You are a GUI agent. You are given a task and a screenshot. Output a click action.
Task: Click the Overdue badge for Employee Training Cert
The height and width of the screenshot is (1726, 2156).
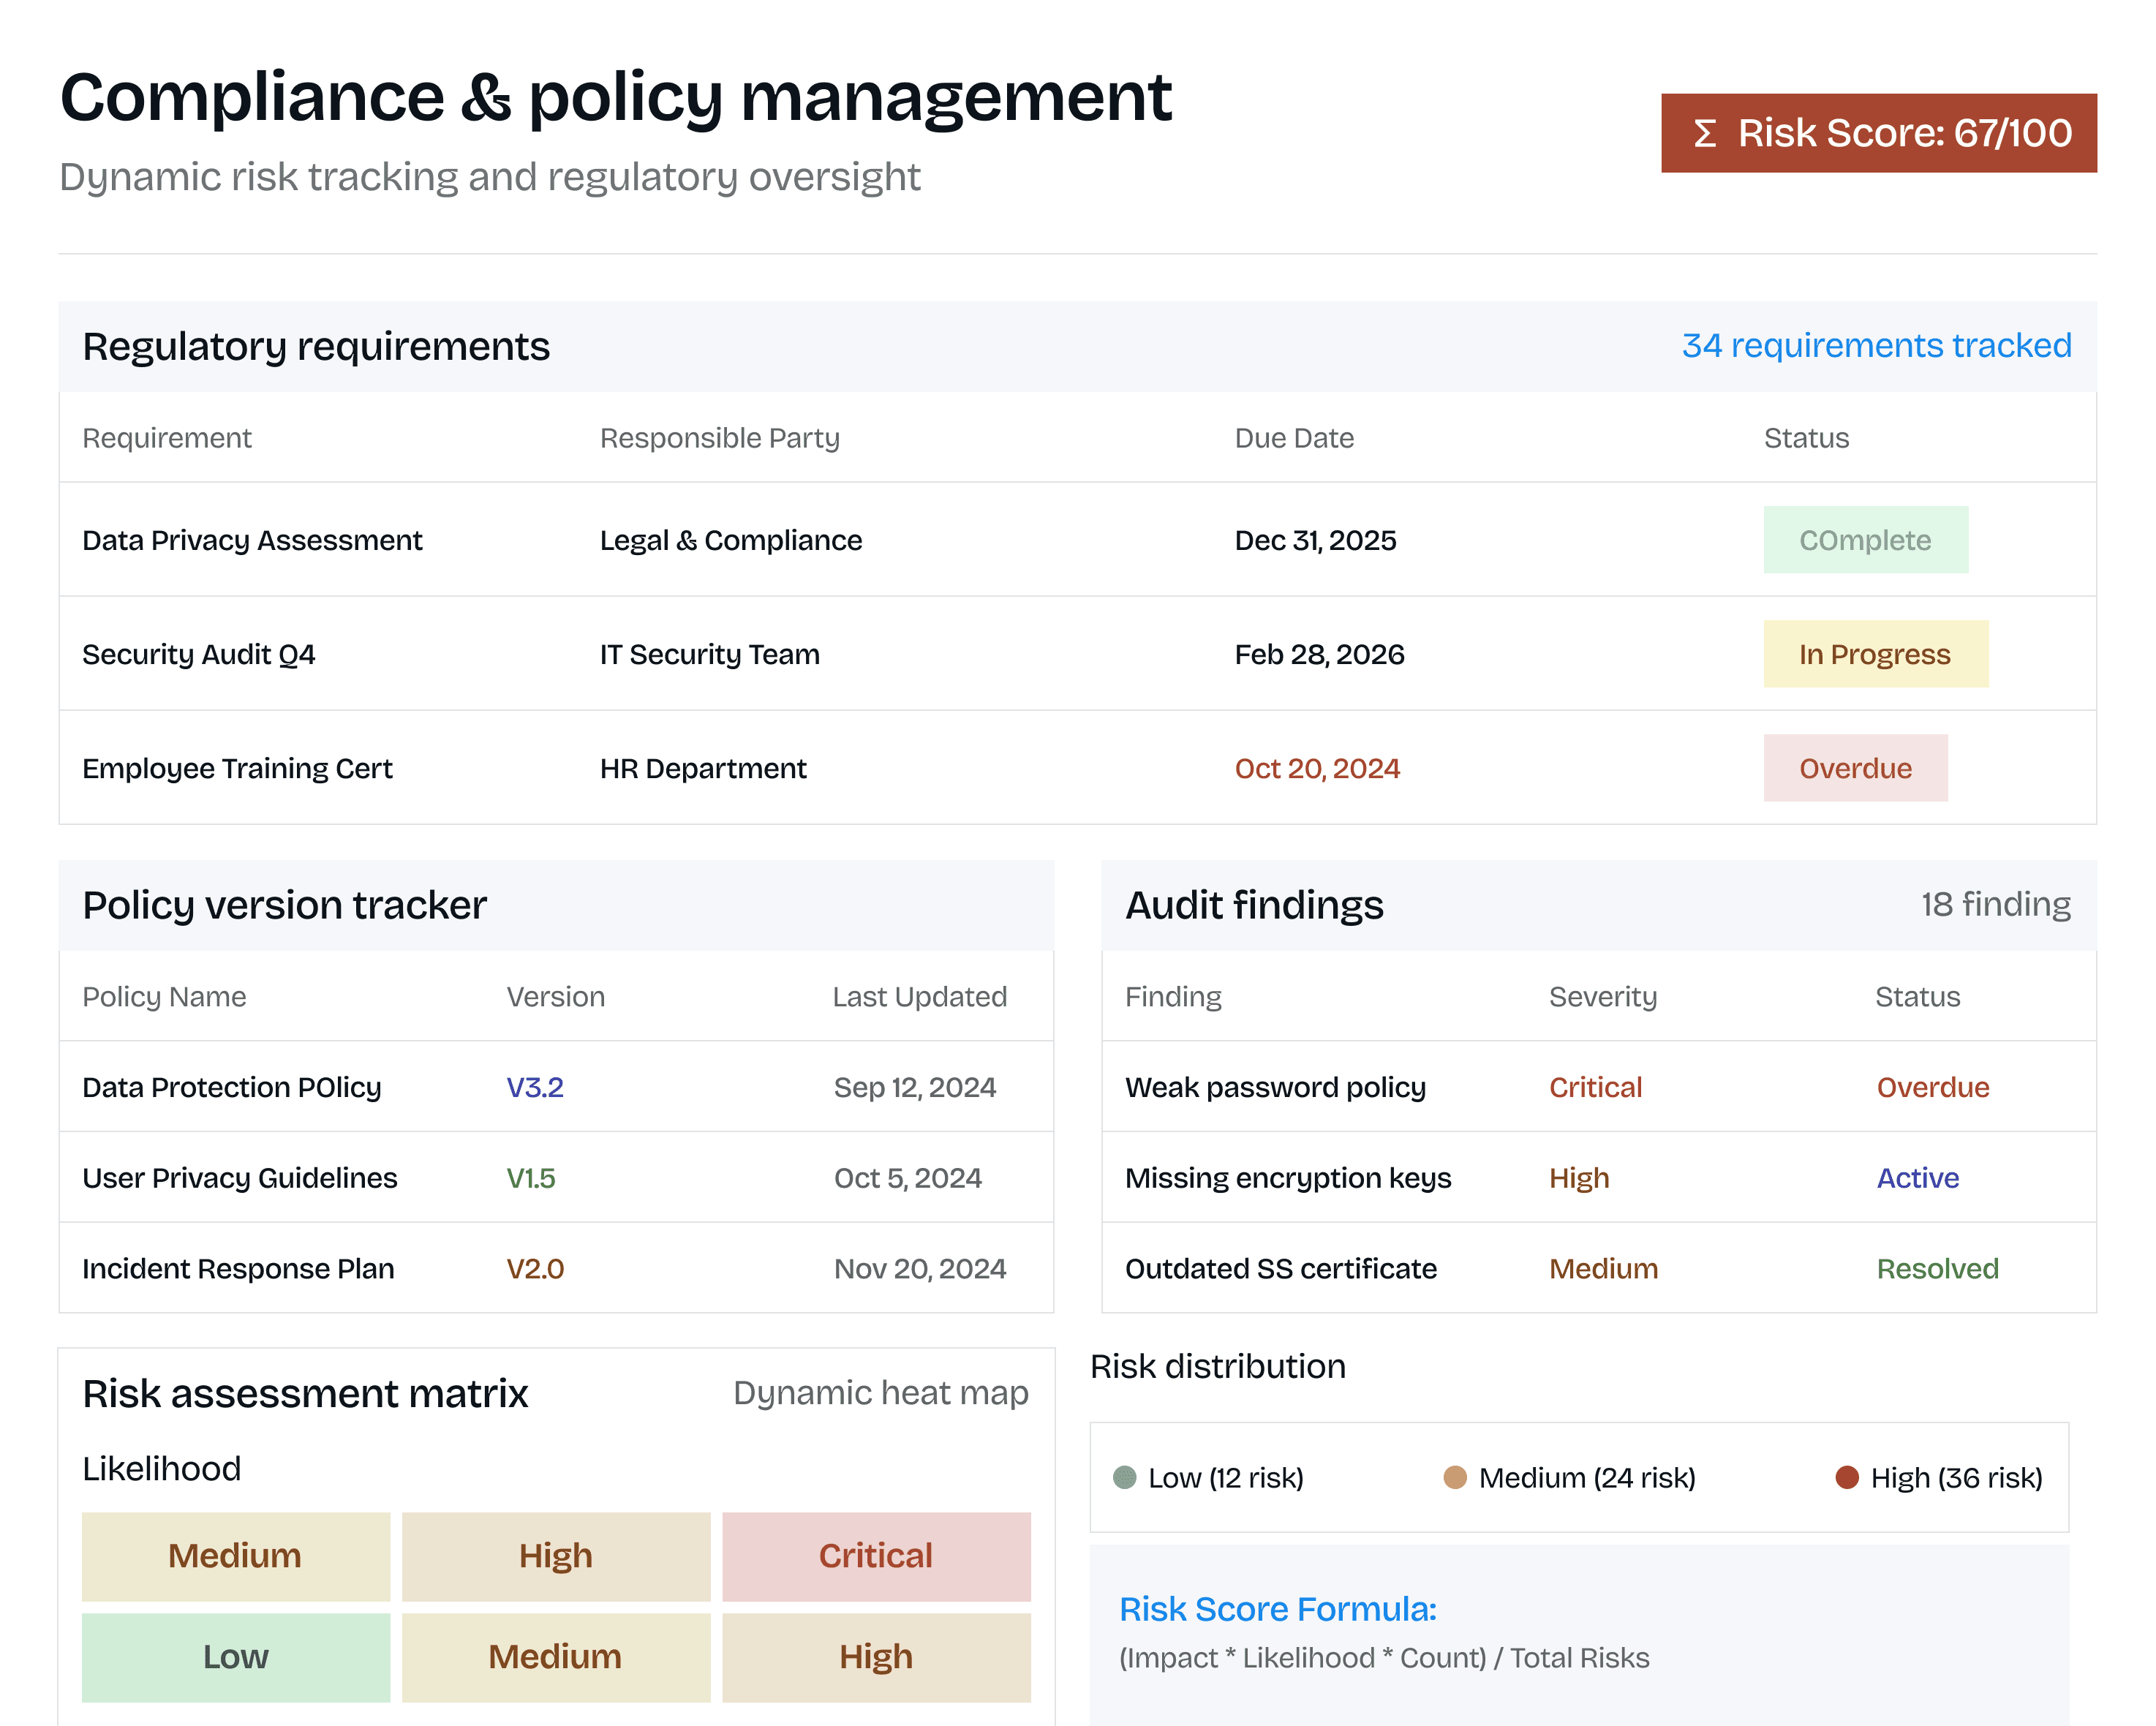[x=1855, y=768]
